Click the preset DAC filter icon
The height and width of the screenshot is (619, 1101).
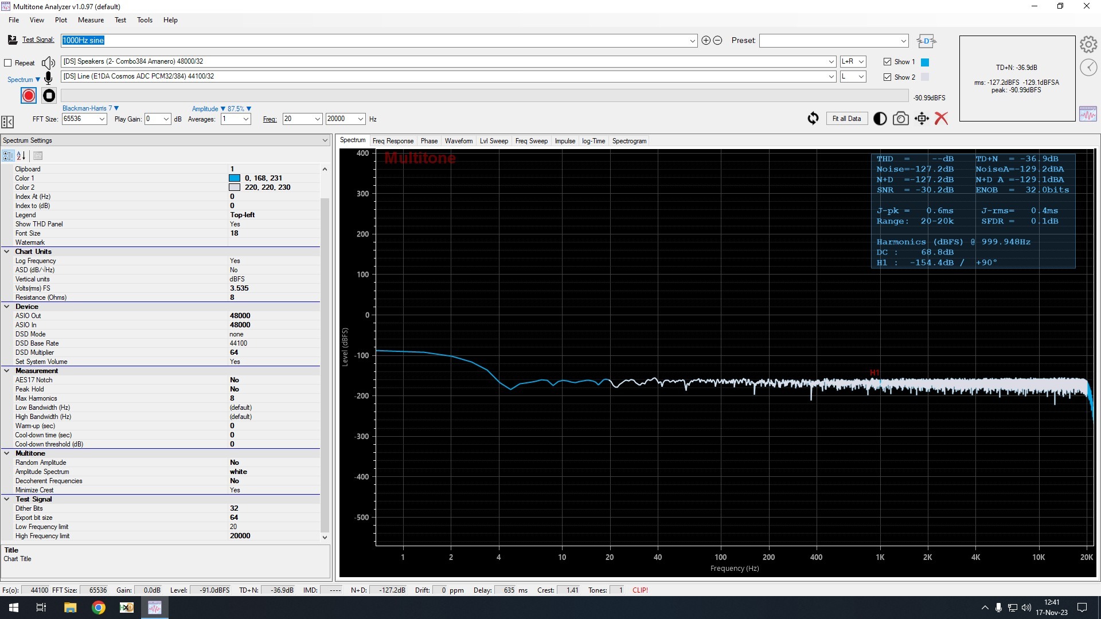coord(926,41)
